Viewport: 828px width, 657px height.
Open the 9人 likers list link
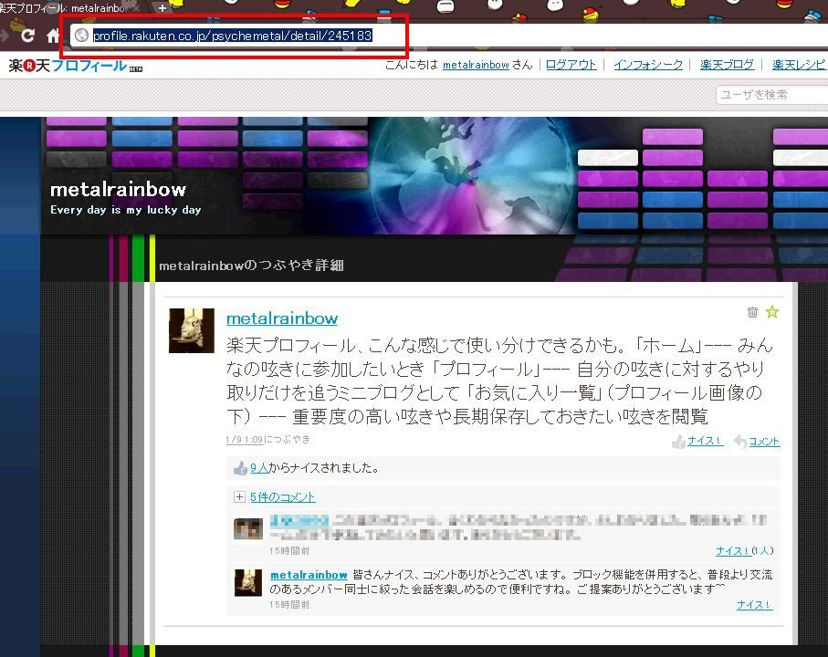tap(258, 467)
